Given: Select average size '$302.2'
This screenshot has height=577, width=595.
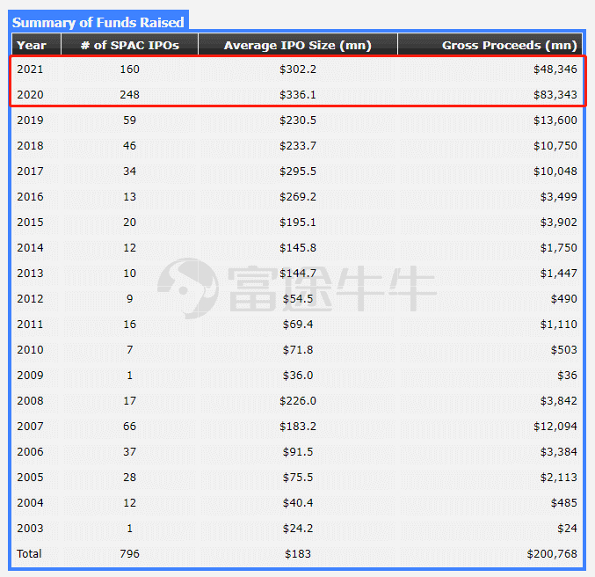Looking at the screenshot, I should (298, 69).
